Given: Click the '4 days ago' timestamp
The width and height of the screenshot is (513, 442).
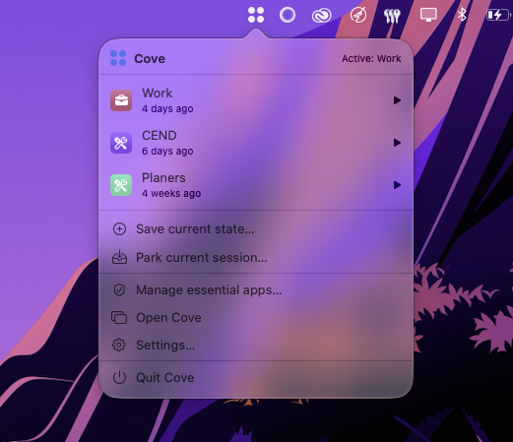Looking at the screenshot, I should (167, 108).
